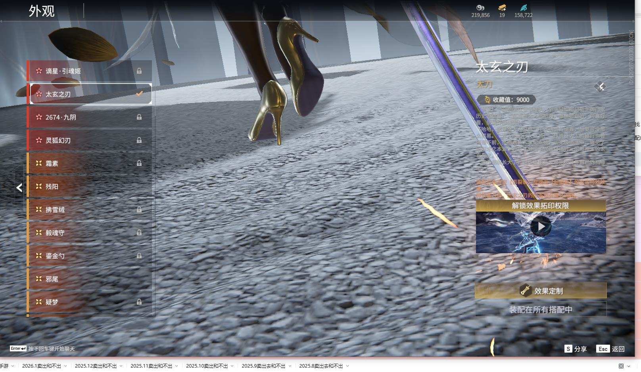
Task: Click the teal feather currency icon
Action: click(523, 8)
